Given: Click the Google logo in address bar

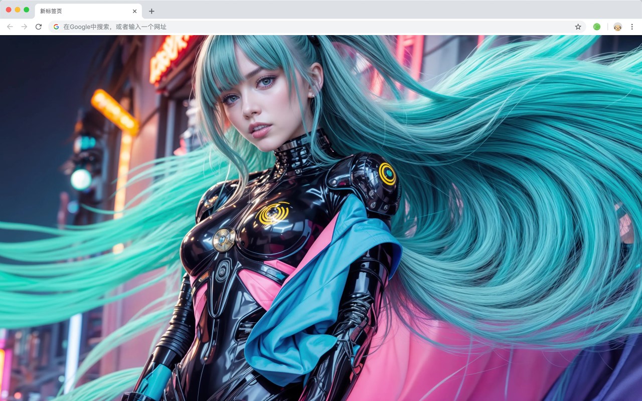Looking at the screenshot, I should [x=56, y=27].
